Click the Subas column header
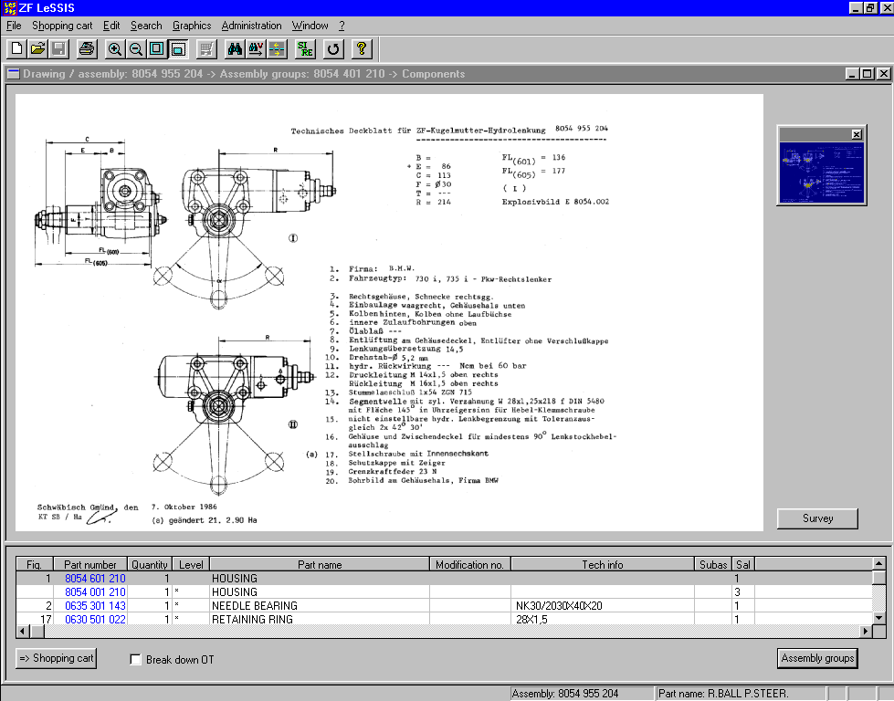The width and height of the screenshot is (894, 701). pos(713,564)
